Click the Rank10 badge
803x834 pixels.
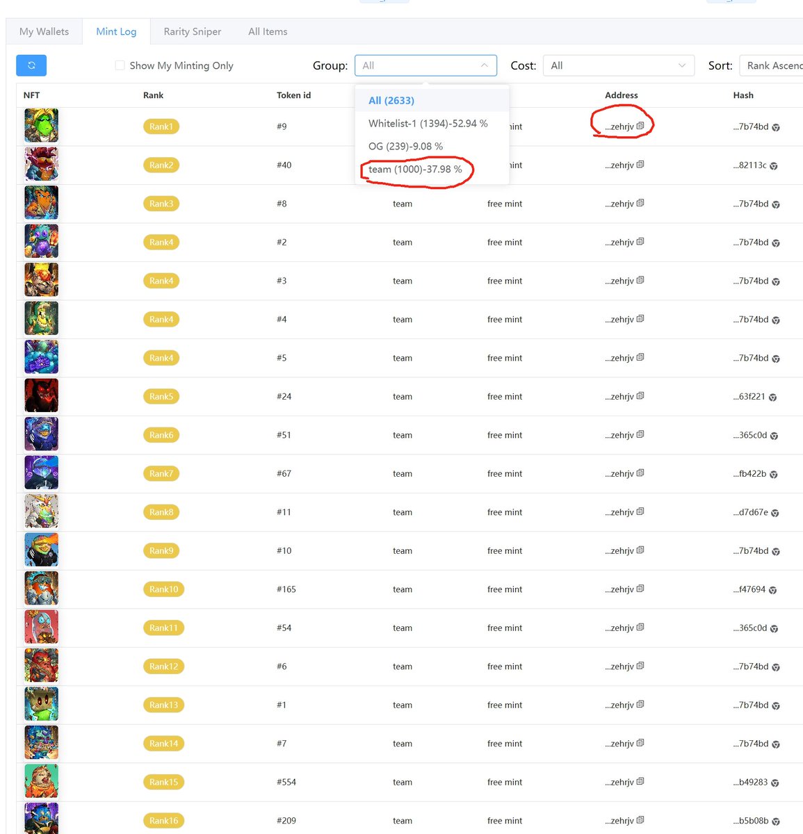164,589
